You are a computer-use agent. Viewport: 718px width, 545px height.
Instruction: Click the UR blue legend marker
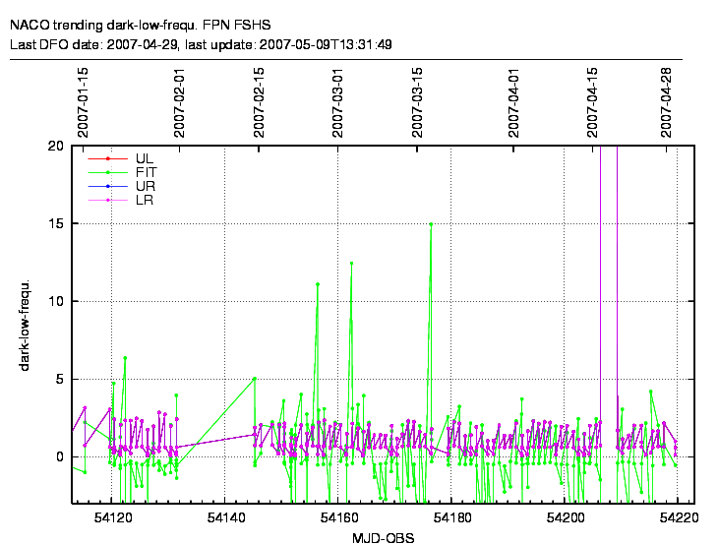click(107, 185)
